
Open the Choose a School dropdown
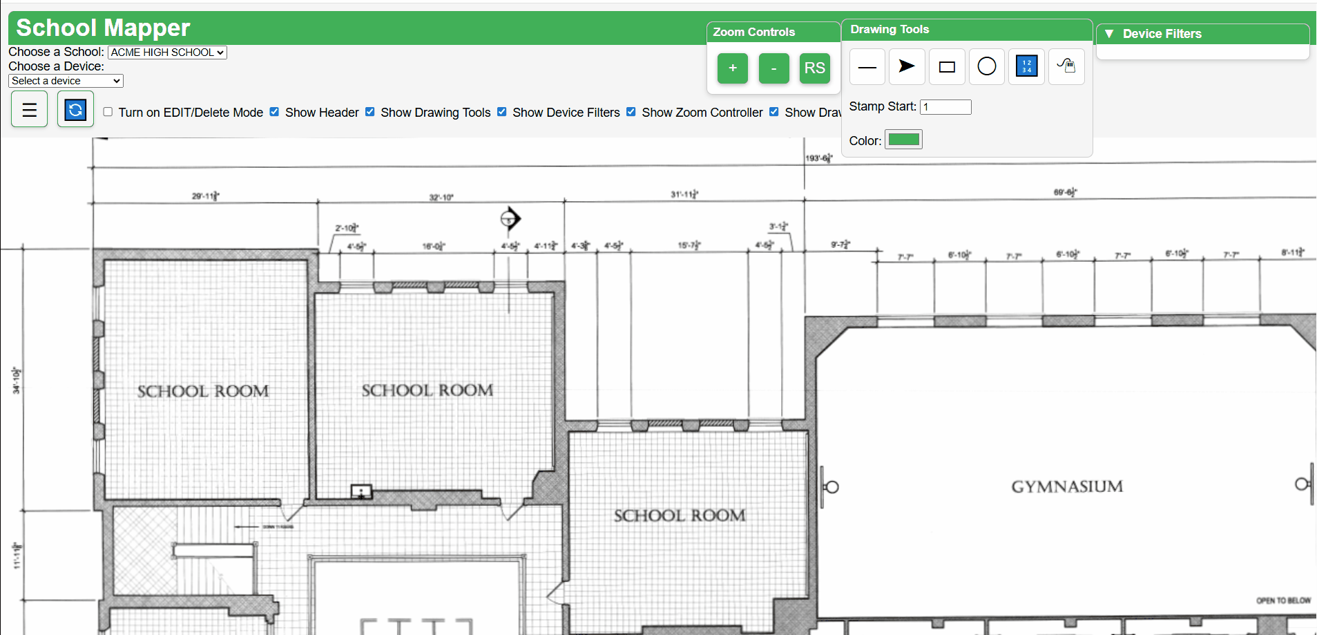167,53
